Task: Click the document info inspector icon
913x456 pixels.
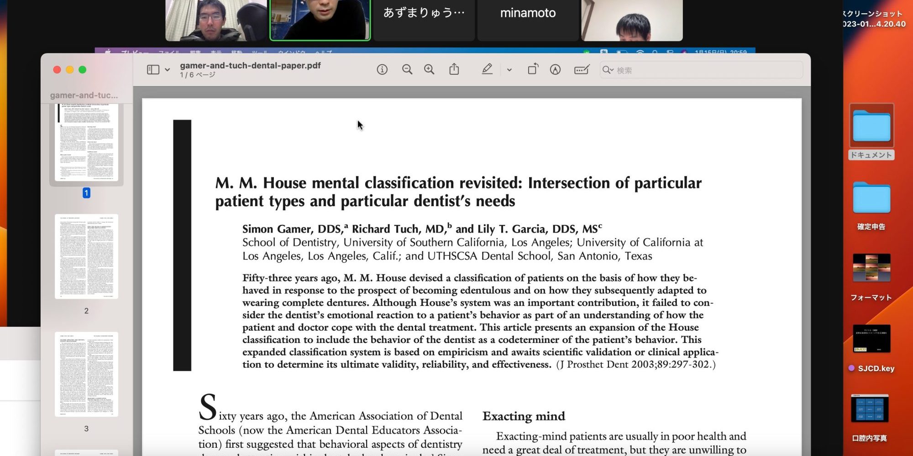Action: pos(382,70)
